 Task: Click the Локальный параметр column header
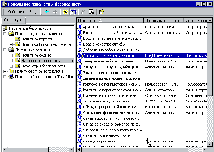pyautogui.click(x=163, y=21)
